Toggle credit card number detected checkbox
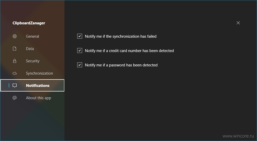The image size is (257, 141). click(x=80, y=51)
